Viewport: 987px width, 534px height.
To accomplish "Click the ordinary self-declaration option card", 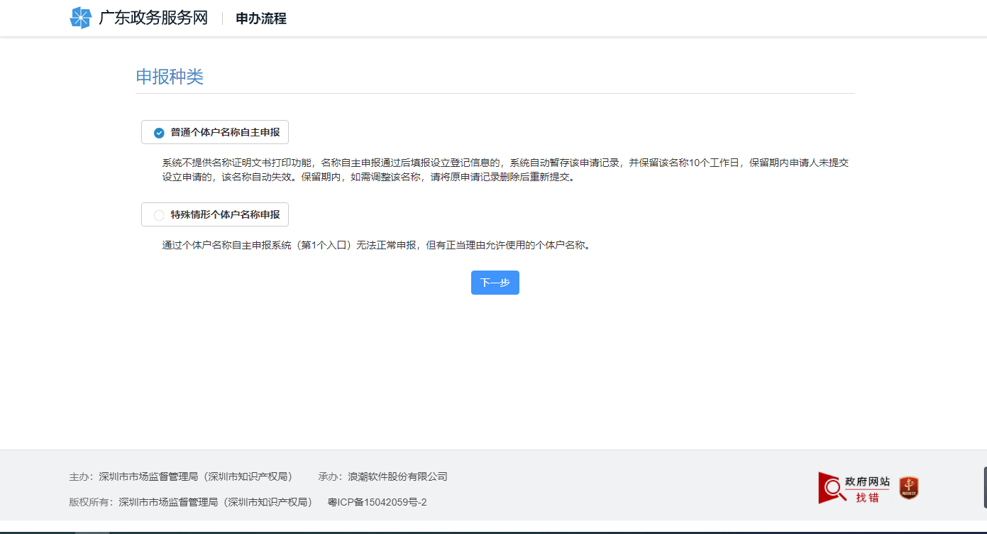I will point(214,132).
